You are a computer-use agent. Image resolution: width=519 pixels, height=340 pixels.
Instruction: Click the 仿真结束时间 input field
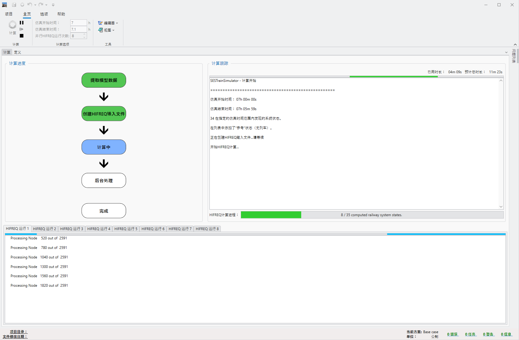(78, 29)
